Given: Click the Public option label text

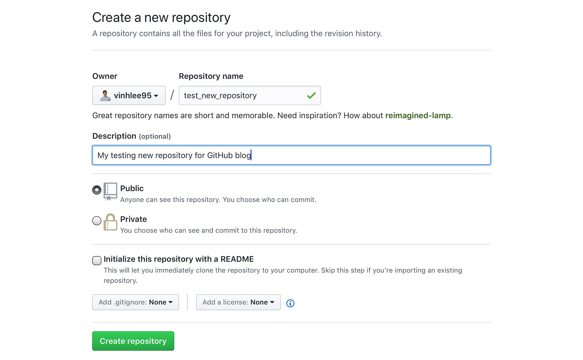Looking at the screenshot, I should 132,188.
